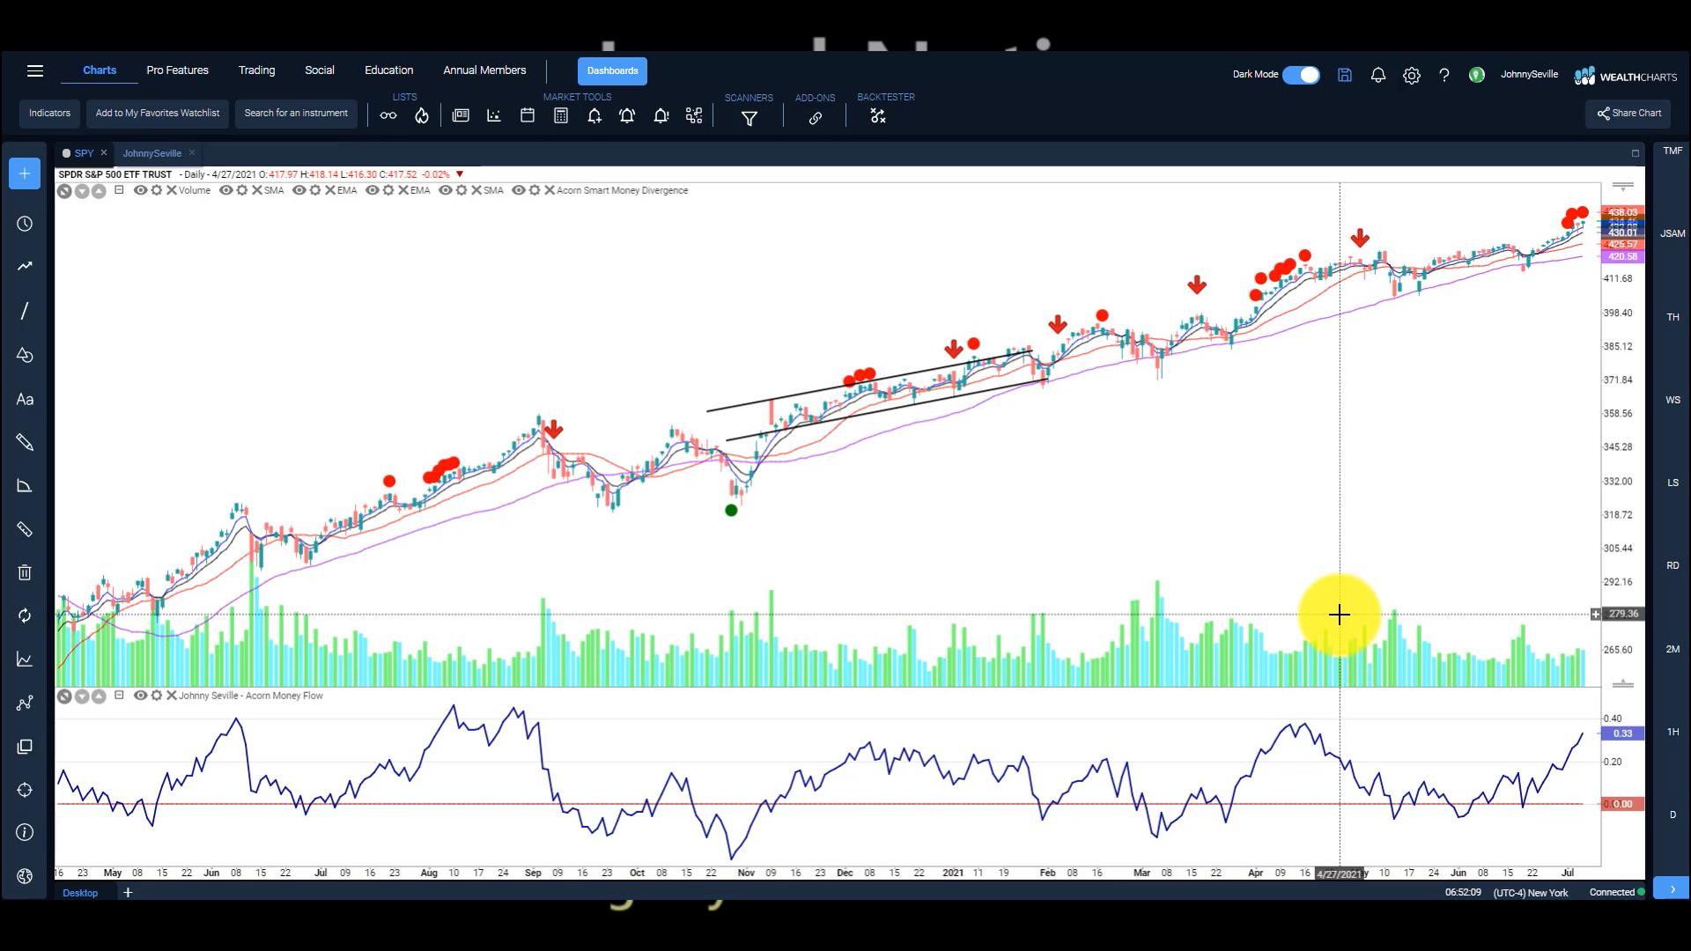Open the Pro Features menu

pyautogui.click(x=177, y=70)
